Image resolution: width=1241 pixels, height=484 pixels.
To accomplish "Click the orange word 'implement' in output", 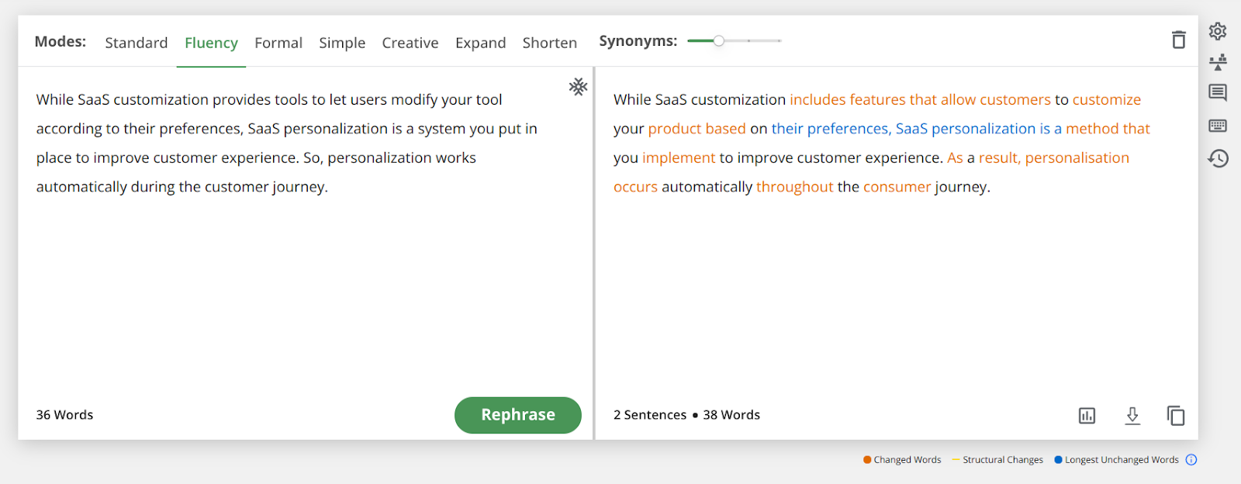I will tap(679, 158).
